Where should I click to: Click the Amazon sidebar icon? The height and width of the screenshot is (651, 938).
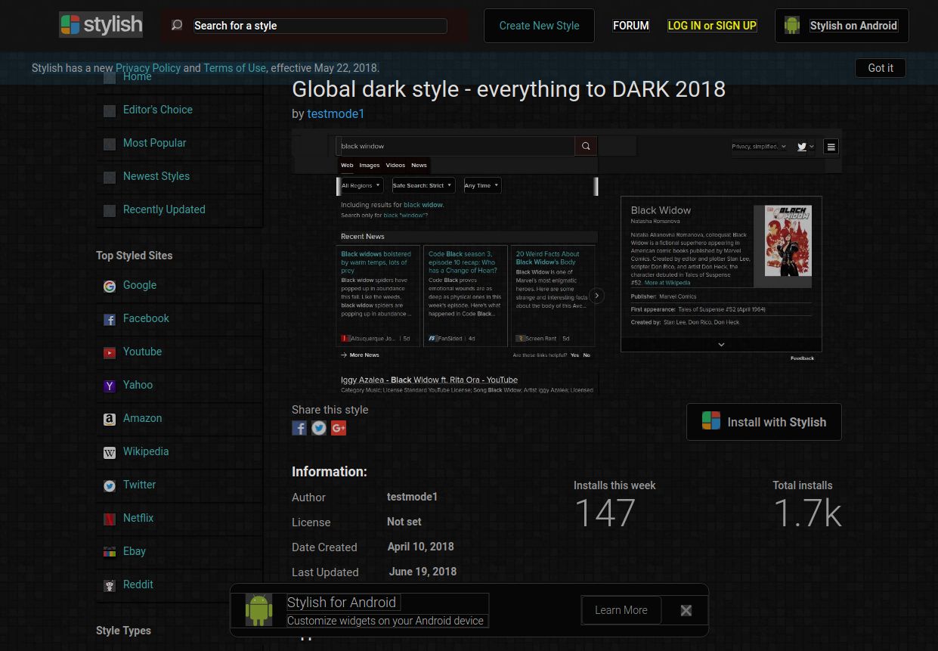[110, 419]
